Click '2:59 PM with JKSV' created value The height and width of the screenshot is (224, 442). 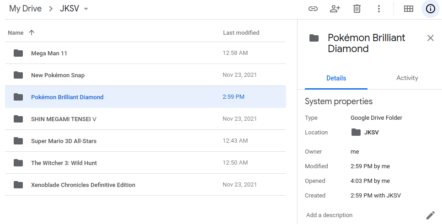coord(375,196)
